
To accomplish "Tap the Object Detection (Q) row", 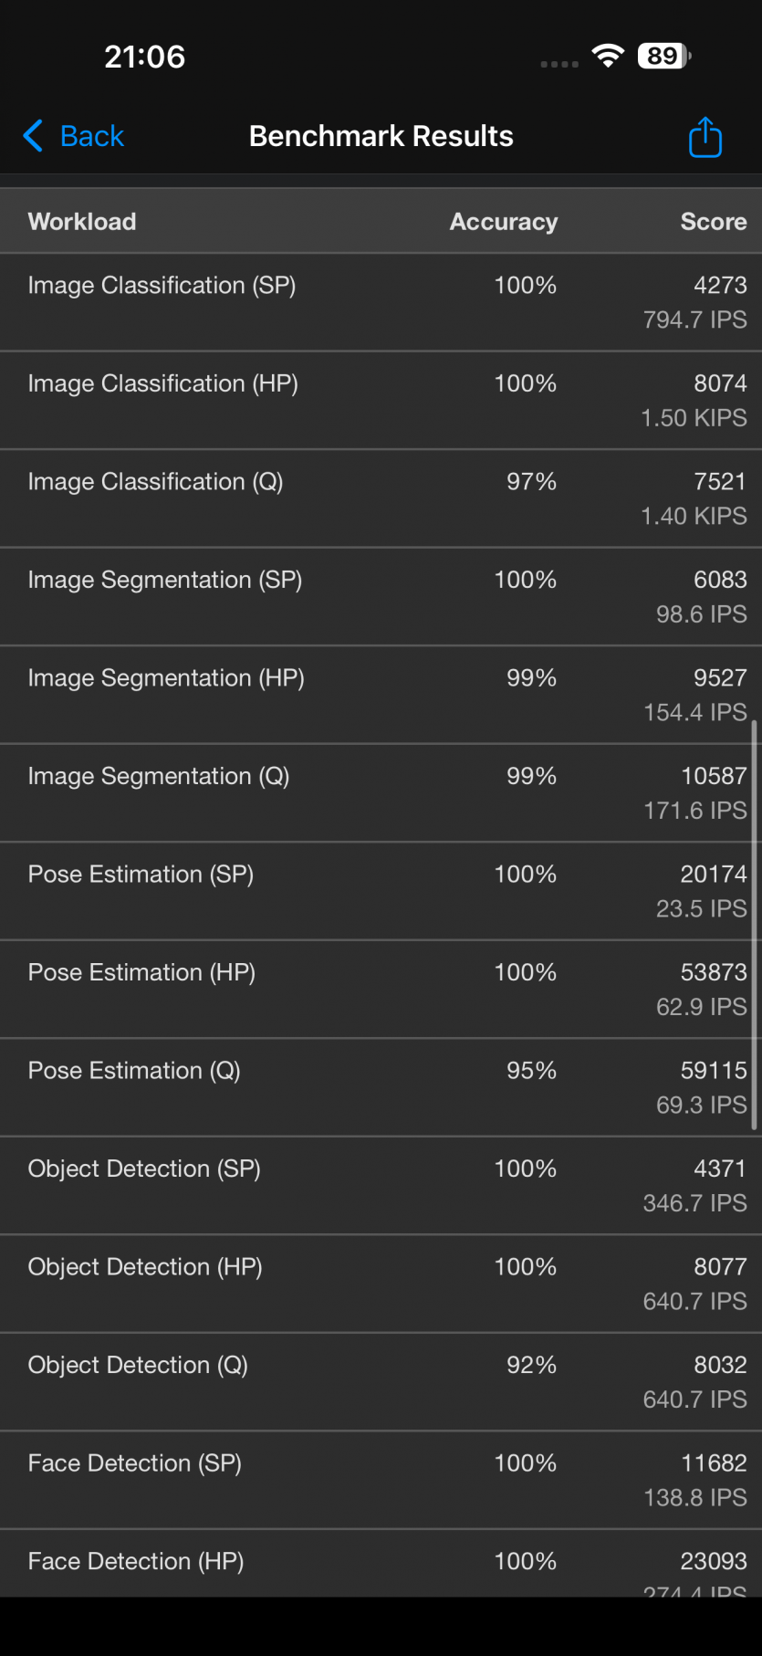I will click(381, 1381).
